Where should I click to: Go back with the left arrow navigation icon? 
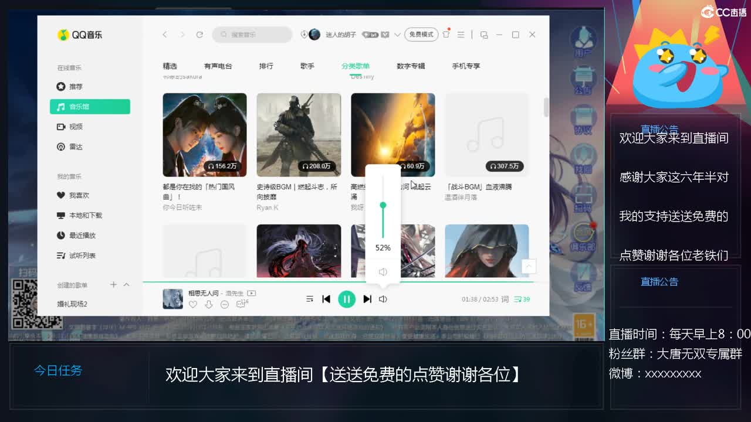pos(165,35)
